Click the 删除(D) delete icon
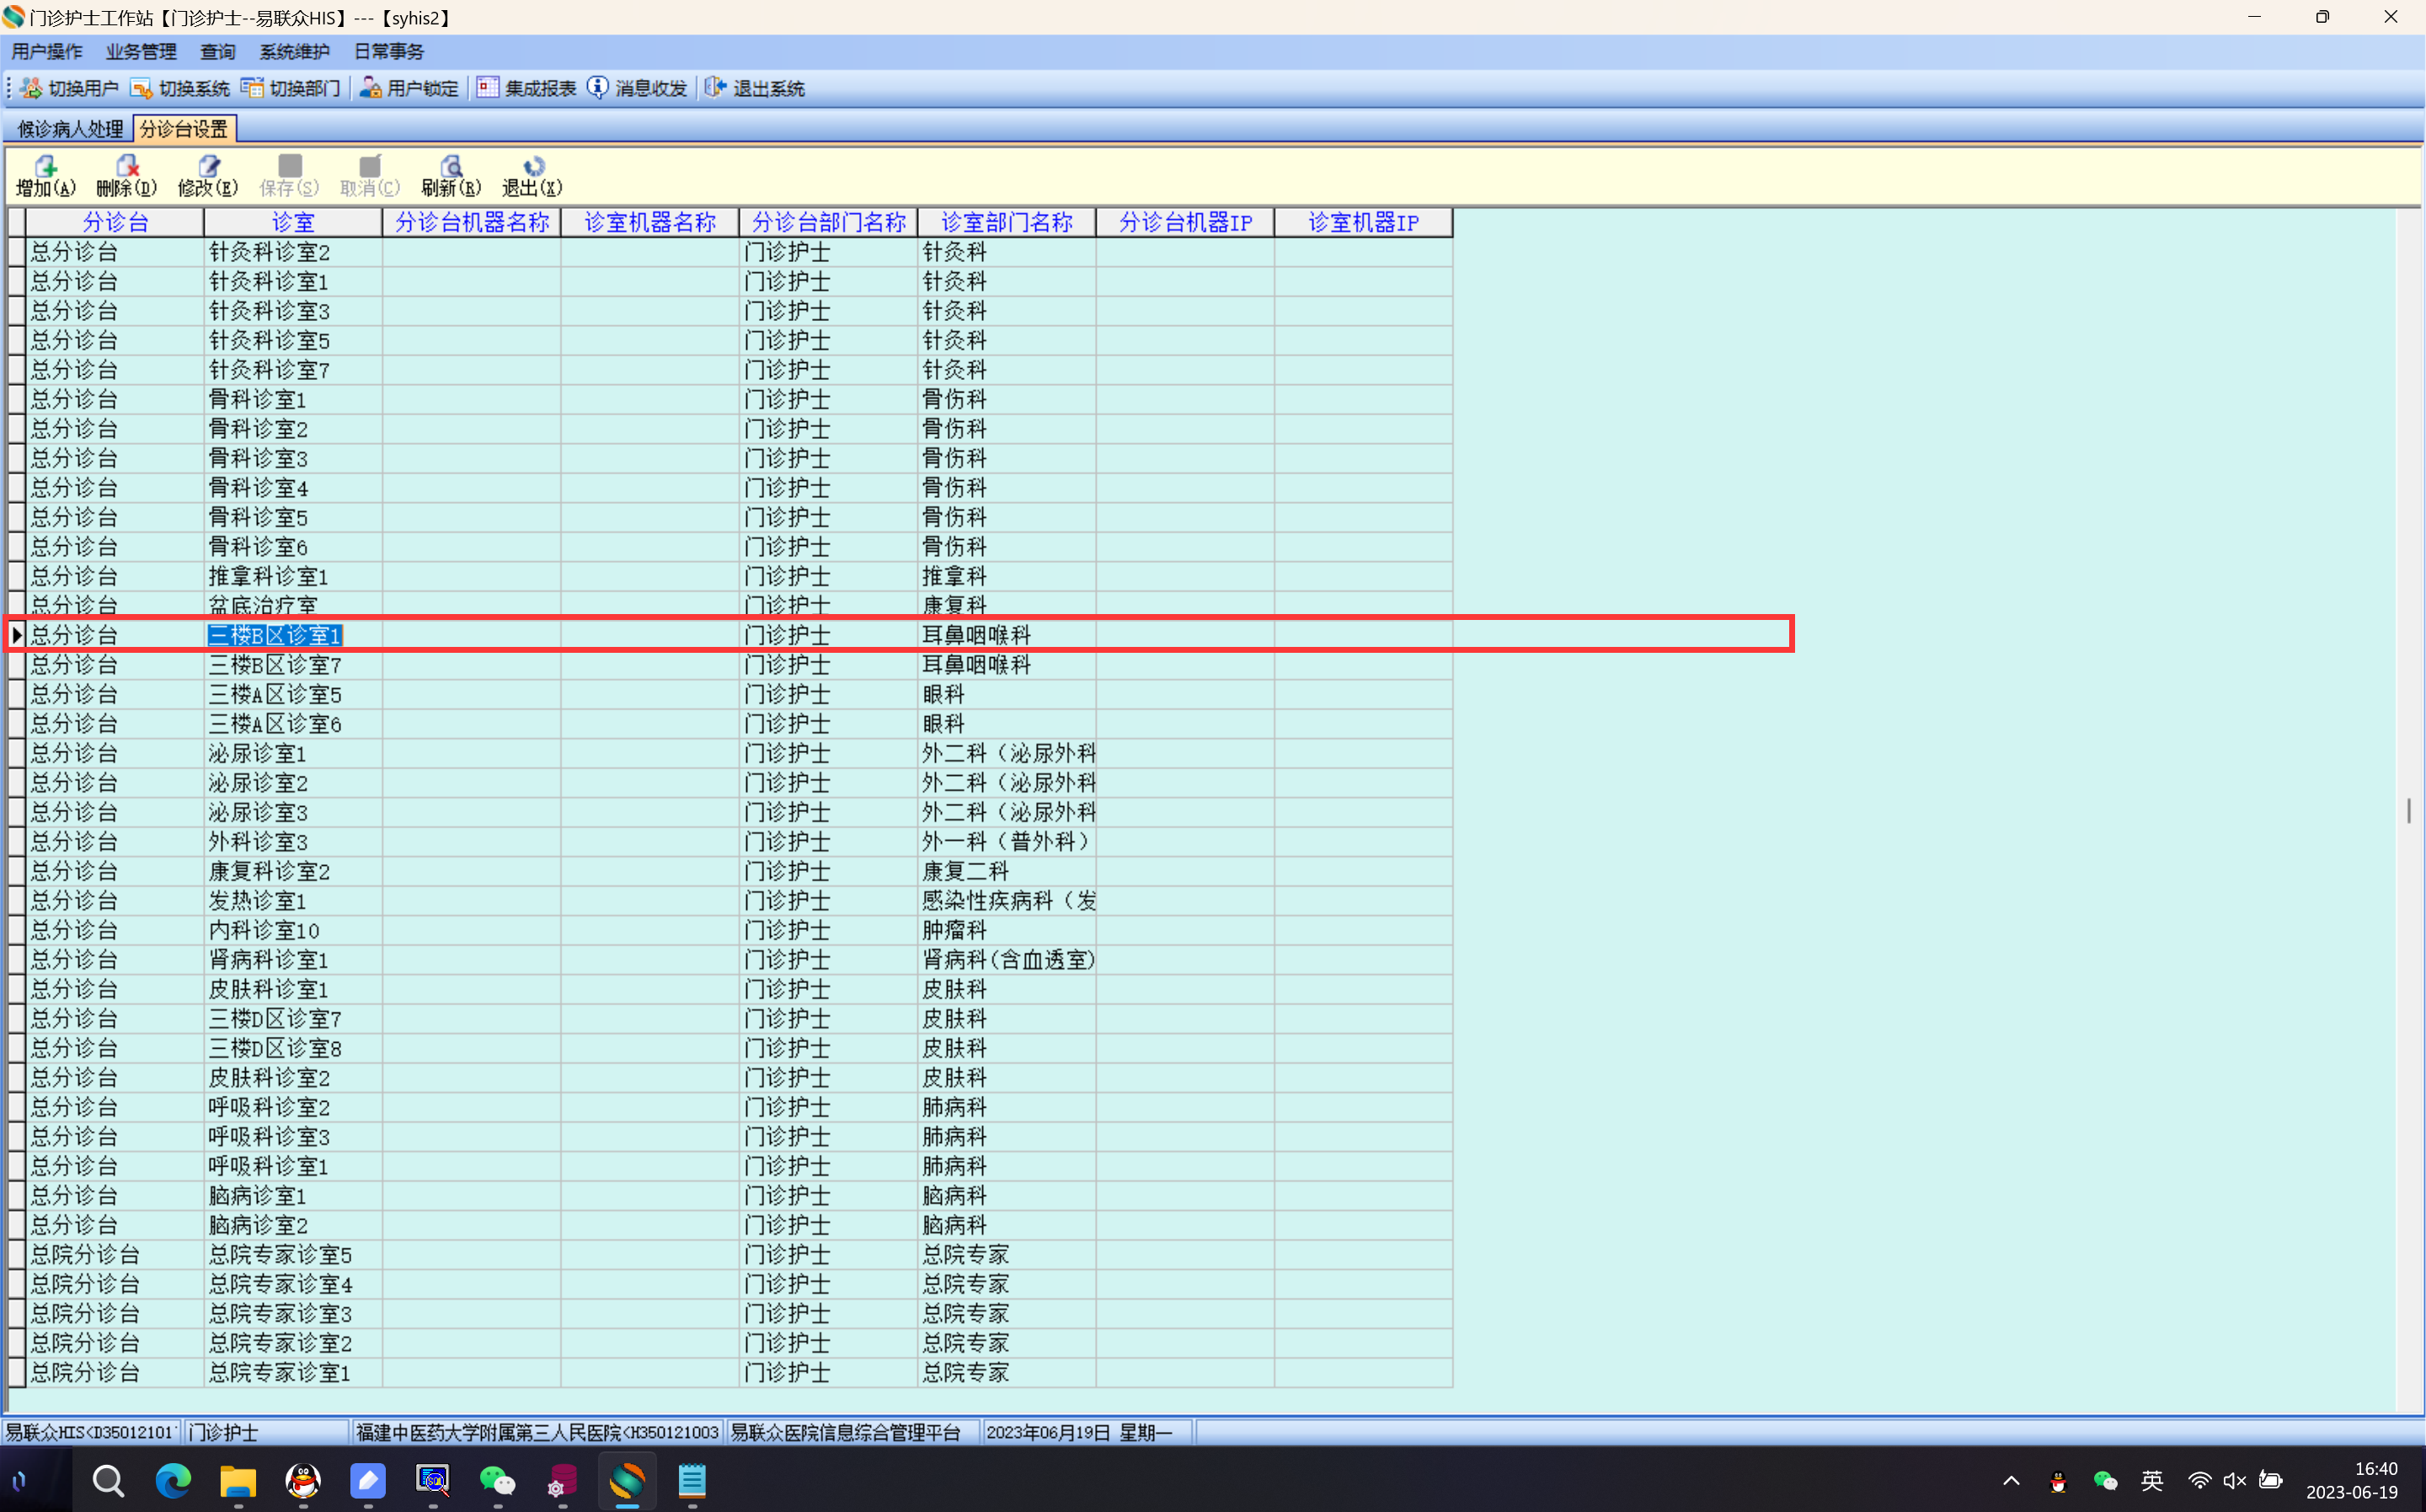This screenshot has height=1512, width=2426. tap(126, 167)
